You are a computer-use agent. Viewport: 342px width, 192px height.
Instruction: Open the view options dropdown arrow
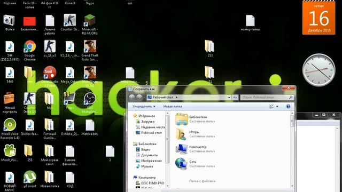(x=277, y=106)
